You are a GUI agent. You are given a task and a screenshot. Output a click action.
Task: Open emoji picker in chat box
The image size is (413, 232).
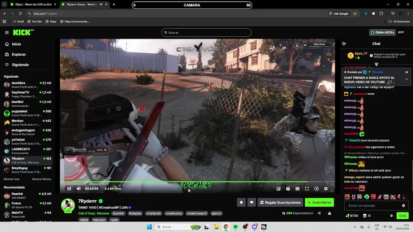click(x=403, y=206)
